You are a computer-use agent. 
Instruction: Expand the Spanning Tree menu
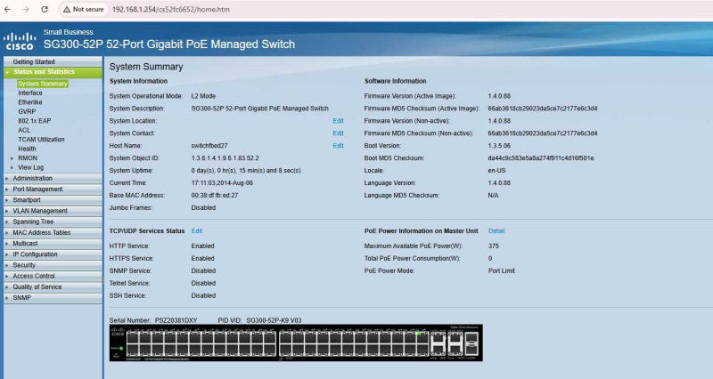tap(53, 222)
